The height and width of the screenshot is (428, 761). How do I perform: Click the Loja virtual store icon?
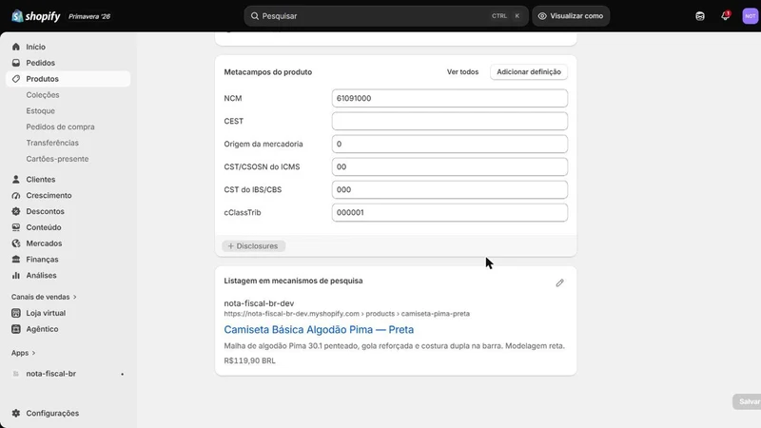16,313
